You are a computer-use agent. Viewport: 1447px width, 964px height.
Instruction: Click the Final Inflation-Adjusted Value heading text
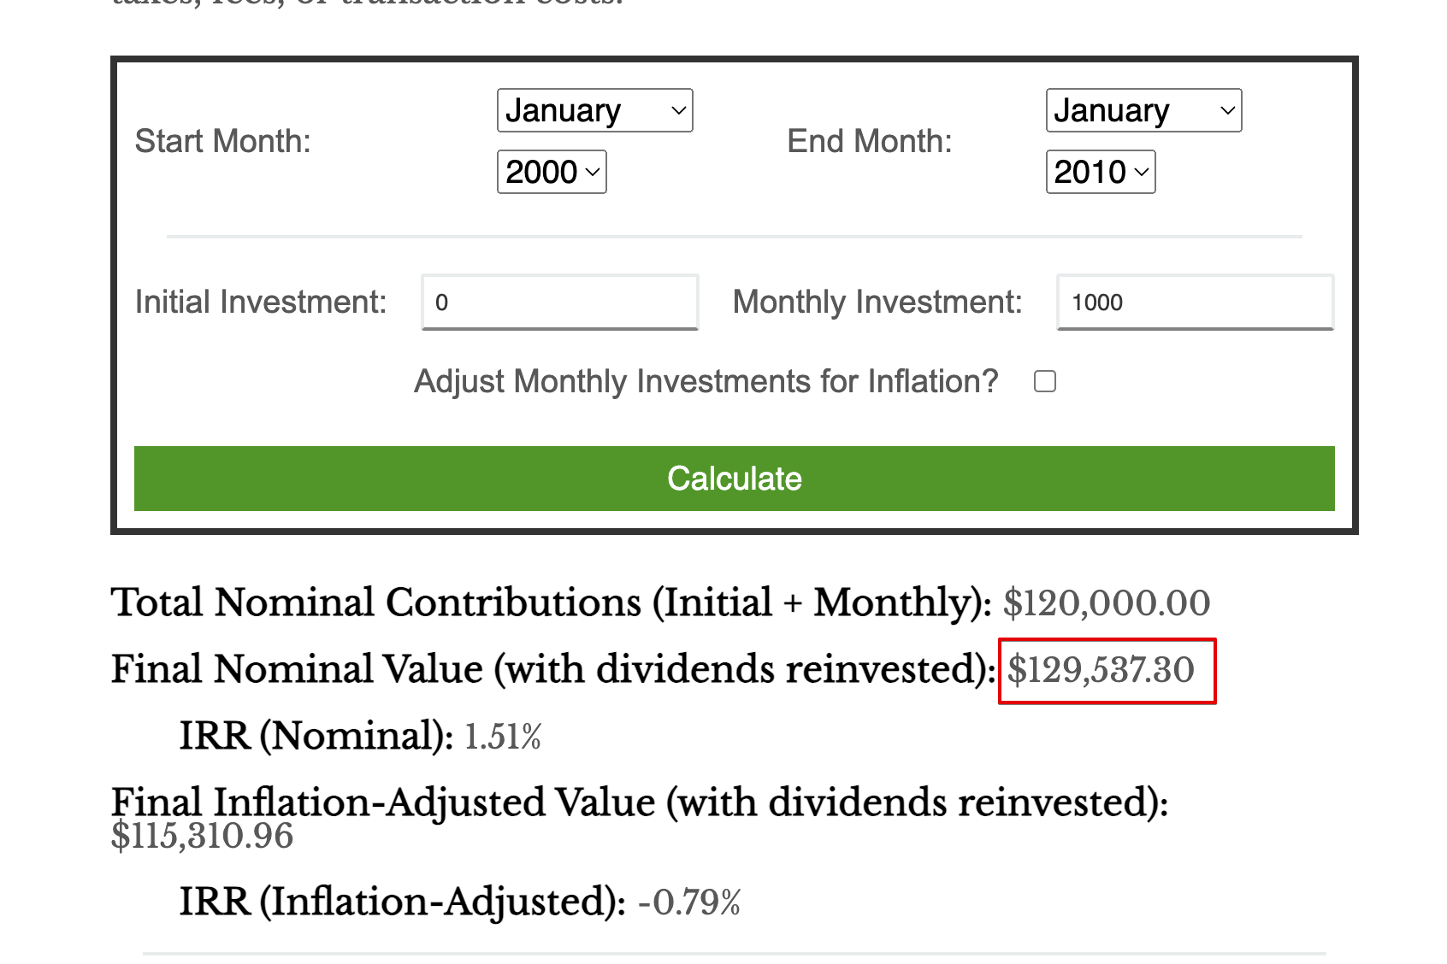tap(639, 802)
